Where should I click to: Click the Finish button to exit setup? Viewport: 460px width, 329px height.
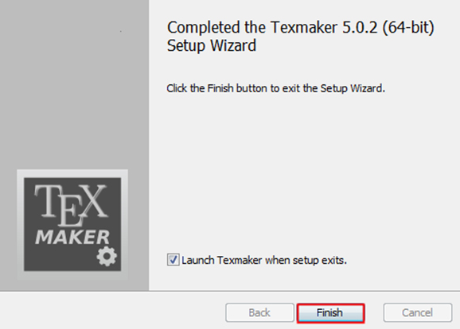pyautogui.click(x=330, y=313)
